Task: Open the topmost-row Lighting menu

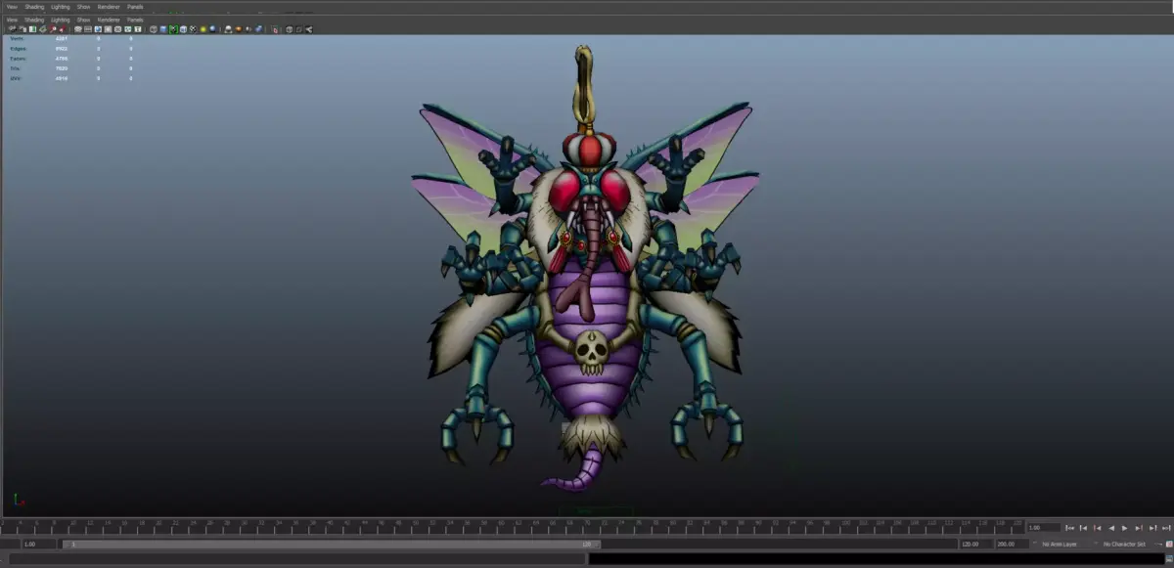Action: pos(61,7)
